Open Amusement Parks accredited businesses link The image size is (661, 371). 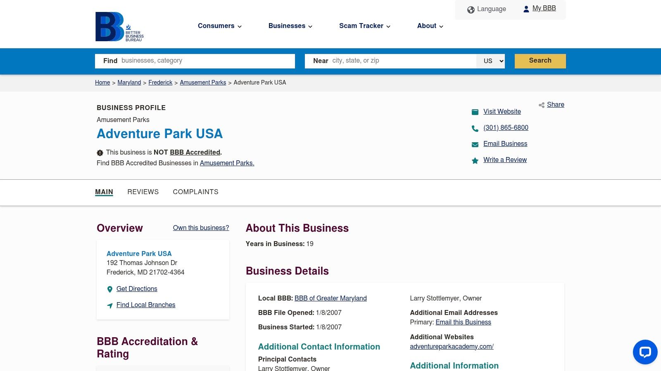[227, 163]
